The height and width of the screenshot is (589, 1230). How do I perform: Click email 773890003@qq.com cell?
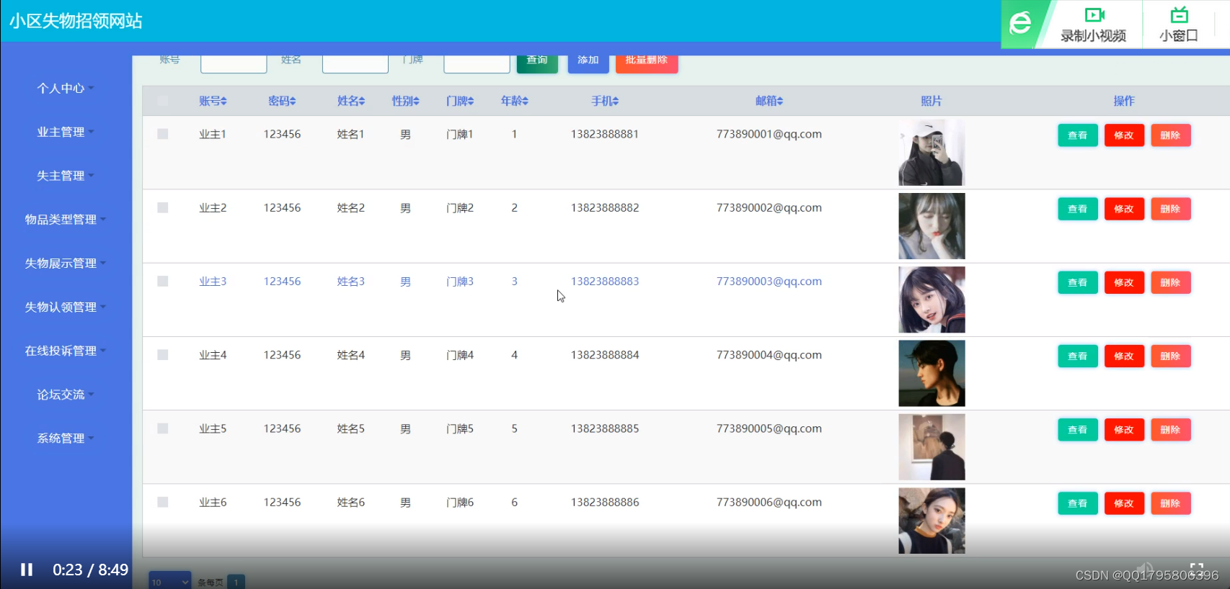(x=769, y=281)
